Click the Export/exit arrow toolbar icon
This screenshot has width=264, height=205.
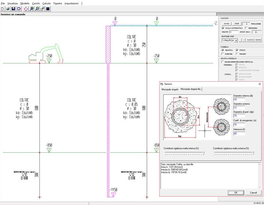click(19, 9)
